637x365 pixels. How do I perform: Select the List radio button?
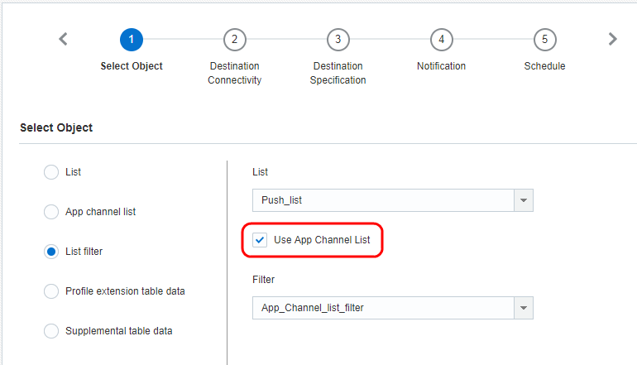click(x=50, y=172)
